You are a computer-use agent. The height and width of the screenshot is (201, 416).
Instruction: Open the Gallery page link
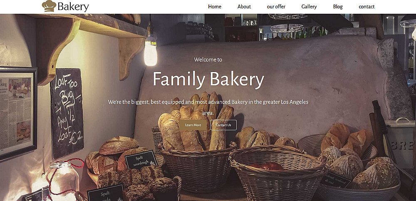coord(309,7)
